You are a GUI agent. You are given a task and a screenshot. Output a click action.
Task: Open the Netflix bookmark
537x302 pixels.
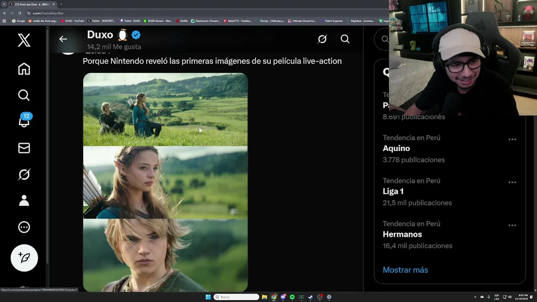click(182, 21)
